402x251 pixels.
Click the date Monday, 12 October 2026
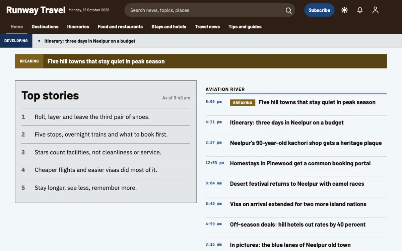89,10
